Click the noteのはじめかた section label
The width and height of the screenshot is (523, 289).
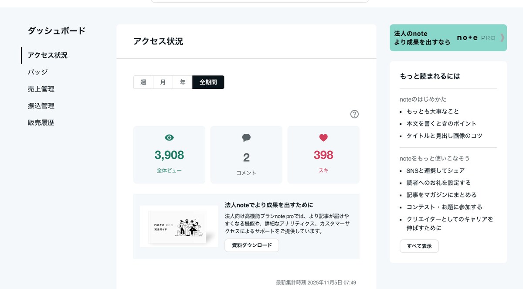pyautogui.click(x=423, y=99)
